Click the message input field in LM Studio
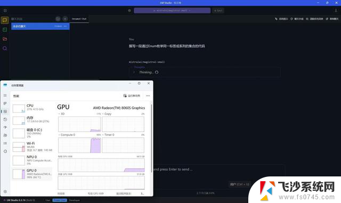This screenshot has height=203, width=341. [x=218, y=170]
